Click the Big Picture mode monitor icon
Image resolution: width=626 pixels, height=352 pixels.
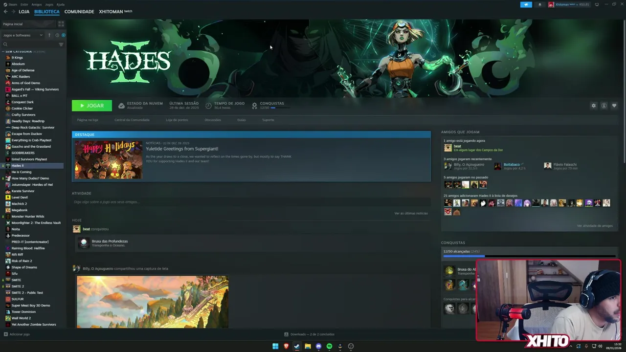[x=597, y=4]
